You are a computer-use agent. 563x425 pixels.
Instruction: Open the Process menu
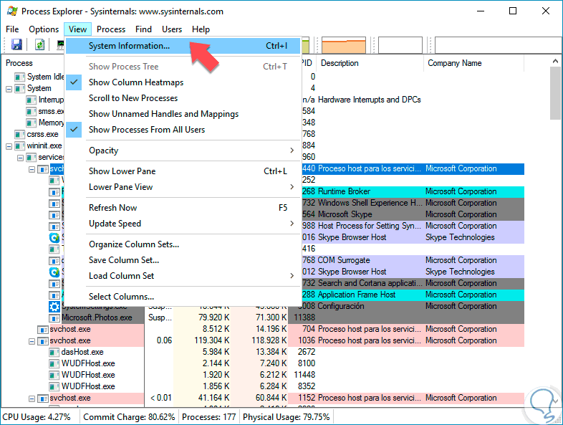pos(111,29)
